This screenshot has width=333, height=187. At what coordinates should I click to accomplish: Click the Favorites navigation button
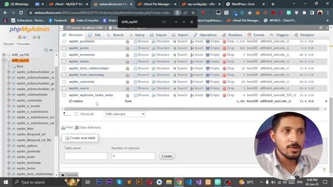(x=23, y=44)
